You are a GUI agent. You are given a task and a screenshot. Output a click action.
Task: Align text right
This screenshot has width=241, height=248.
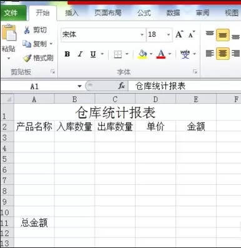tap(235, 54)
